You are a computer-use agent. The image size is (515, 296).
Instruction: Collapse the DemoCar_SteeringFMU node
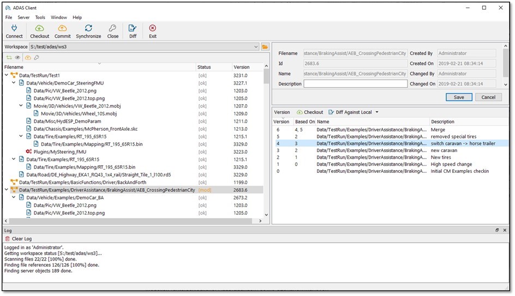coord(14,83)
